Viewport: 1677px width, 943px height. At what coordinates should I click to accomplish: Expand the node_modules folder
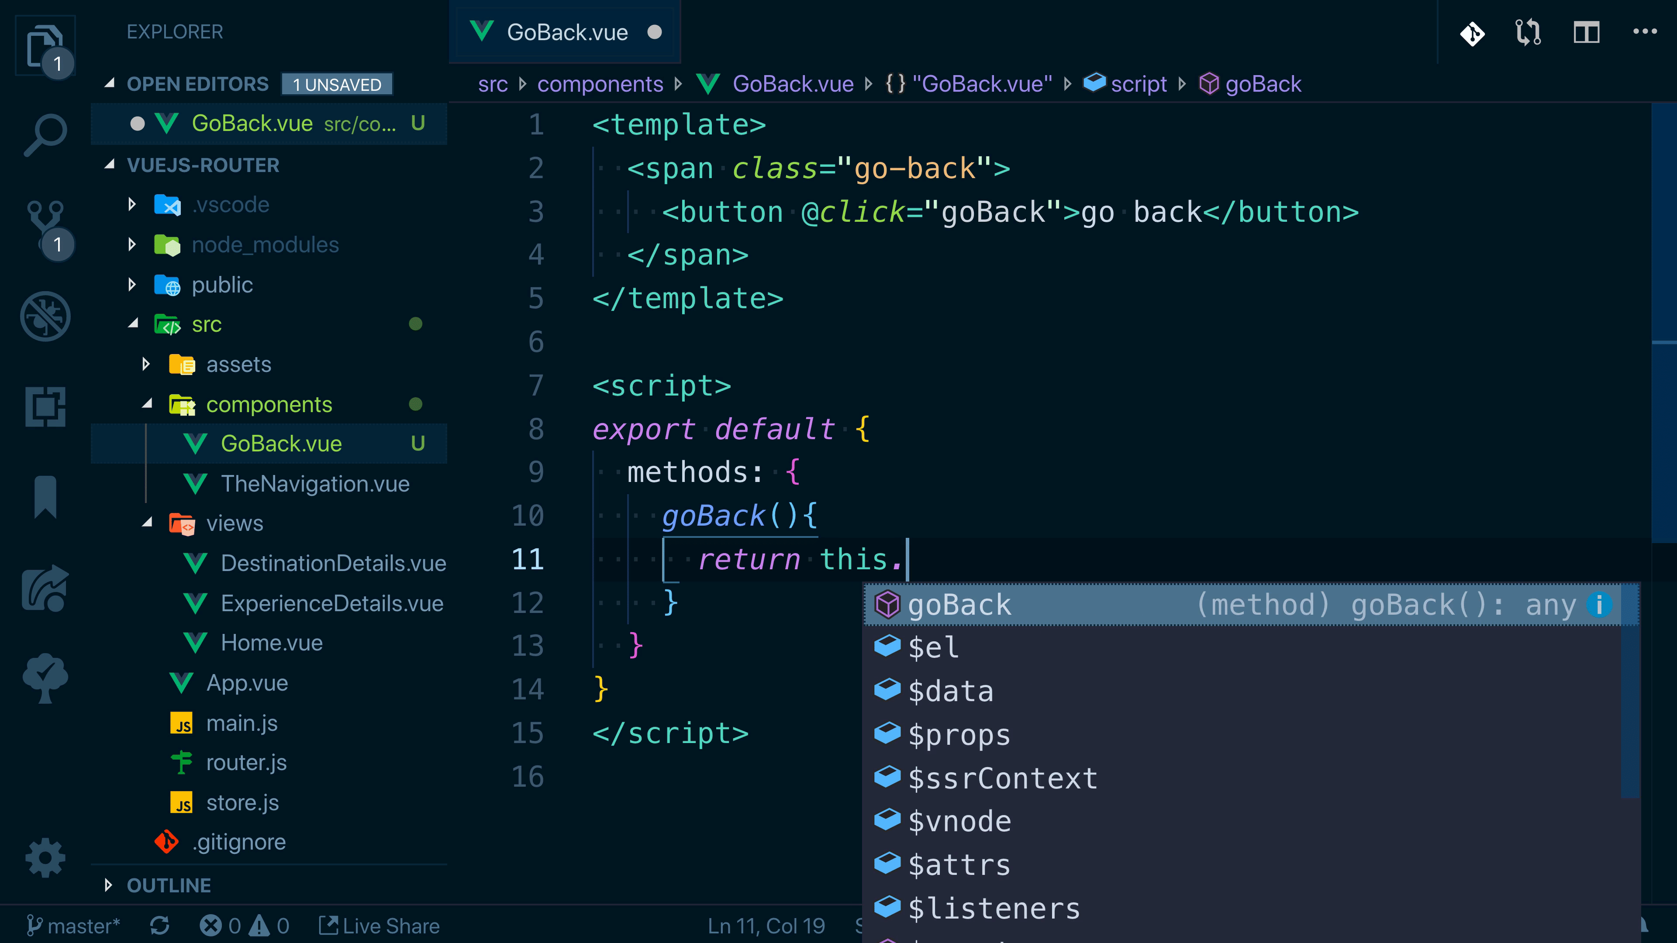click(132, 244)
